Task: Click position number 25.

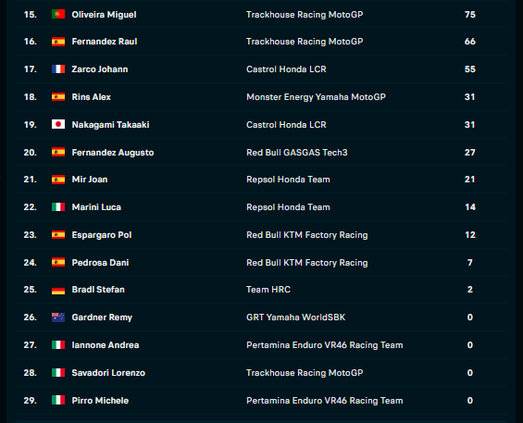Action: [30, 290]
